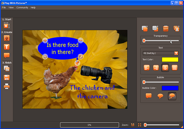Select the add Text tool
This screenshot has width=184, height=129.
pyautogui.click(x=7, y=47)
